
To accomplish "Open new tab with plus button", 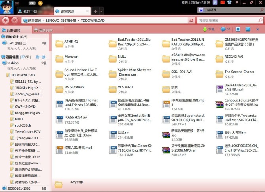I will (95, 11).
